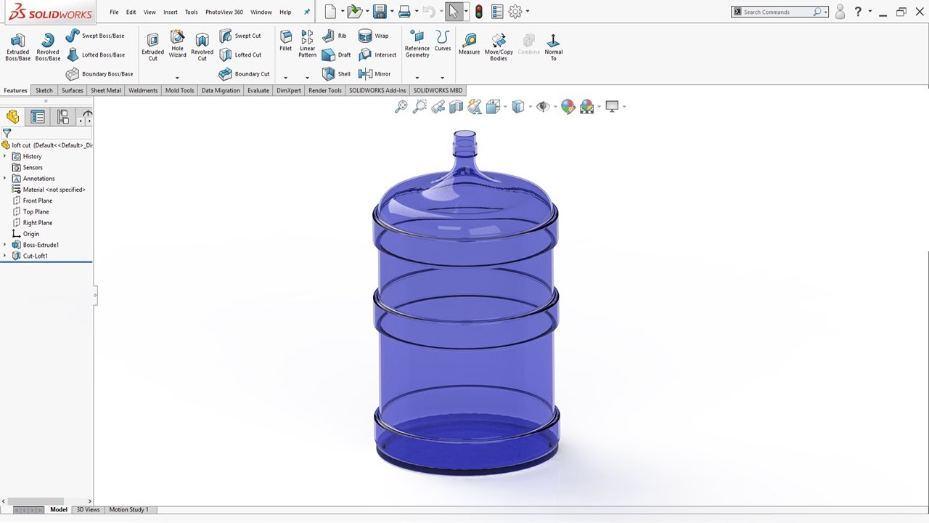Choose the Lofted Boss/Base tool
Viewport: 929px width, 523px height.
point(95,54)
